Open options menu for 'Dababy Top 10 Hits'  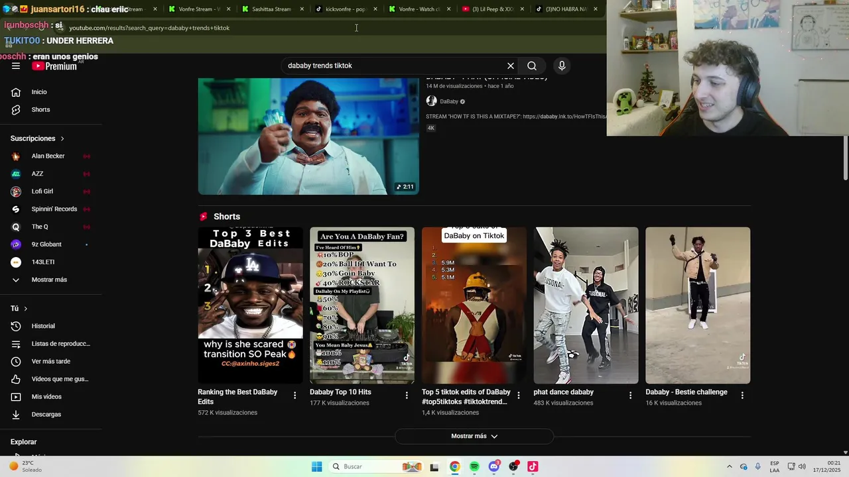click(407, 396)
